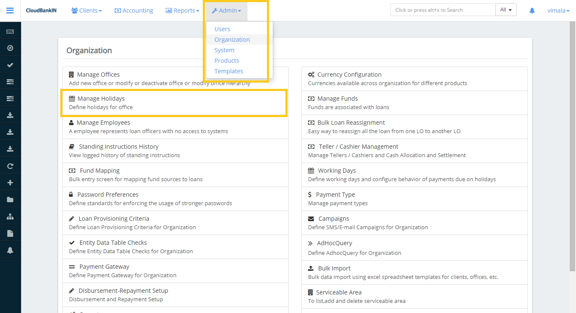
Task: Select Users from the Admin menu
Action: tap(222, 29)
